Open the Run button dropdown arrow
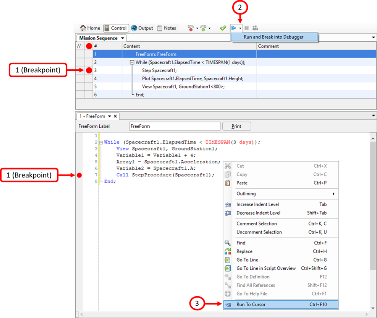The height and width of the screenshot is (318, 377). pyautogui.click(x=239, y=28)
